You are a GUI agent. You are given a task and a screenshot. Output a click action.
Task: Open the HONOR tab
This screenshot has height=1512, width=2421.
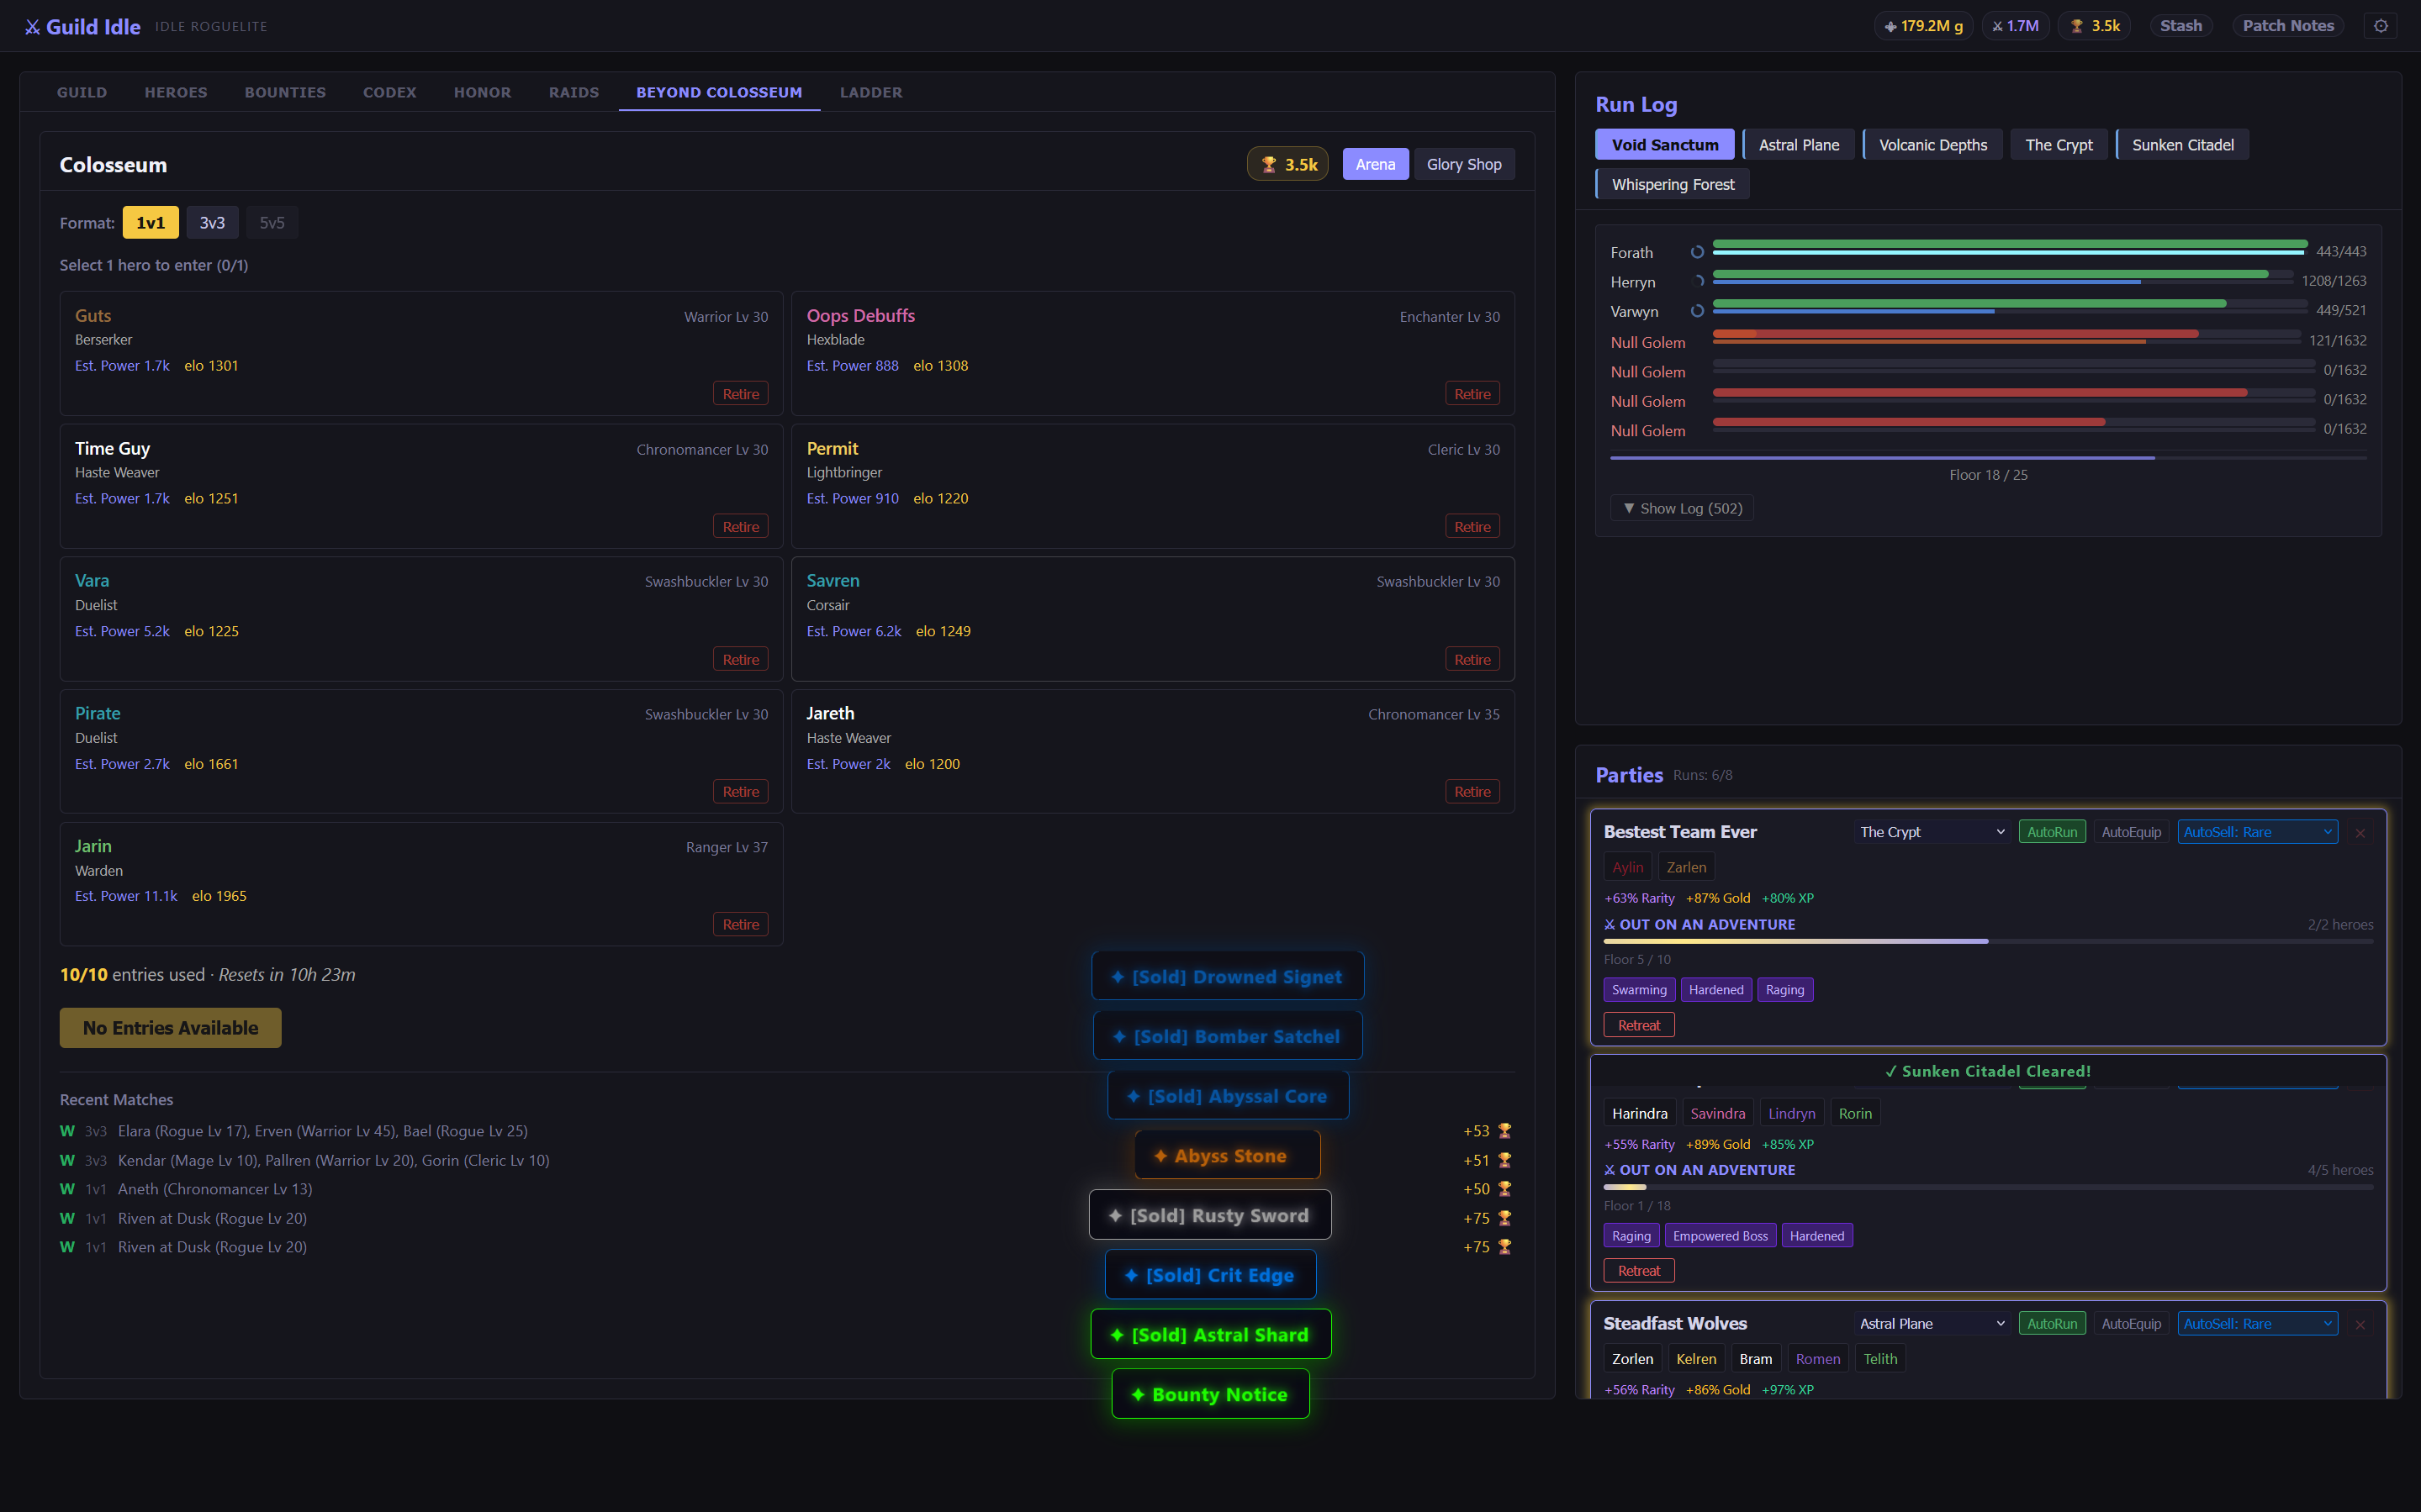(x=482, y=92)
